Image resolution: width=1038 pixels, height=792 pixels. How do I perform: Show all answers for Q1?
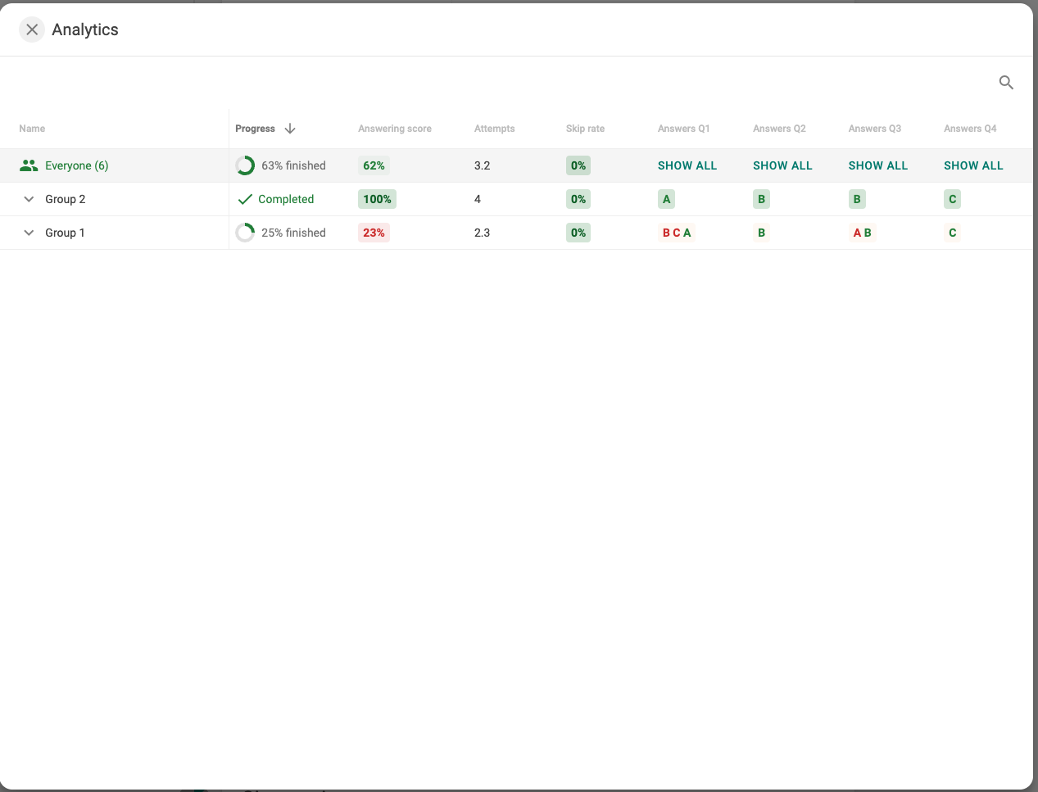tap(687, 165)
